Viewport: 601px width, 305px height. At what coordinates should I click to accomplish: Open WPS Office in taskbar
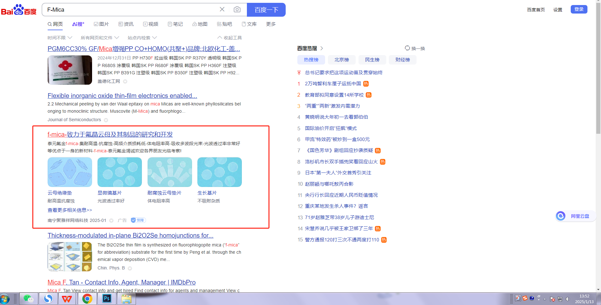click(67, 298)
